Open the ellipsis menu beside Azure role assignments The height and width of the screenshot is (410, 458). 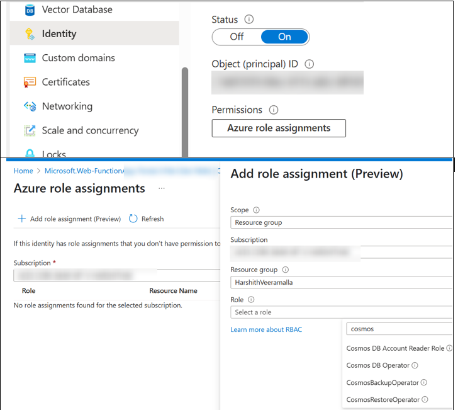pyautogui.click(x=162, y=188)
